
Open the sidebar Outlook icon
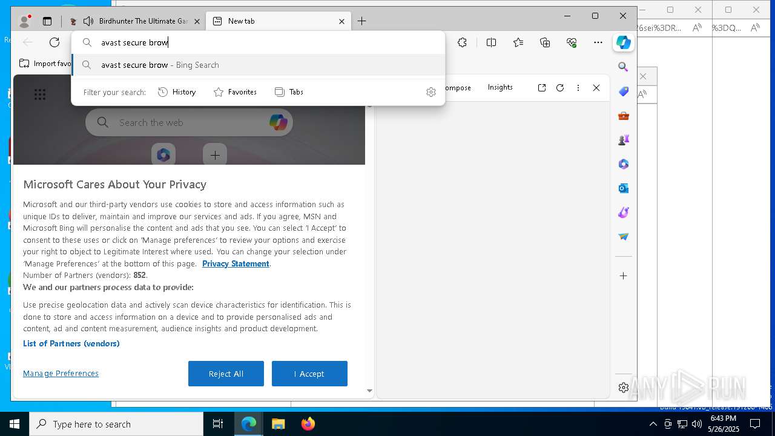click(624, 188)
